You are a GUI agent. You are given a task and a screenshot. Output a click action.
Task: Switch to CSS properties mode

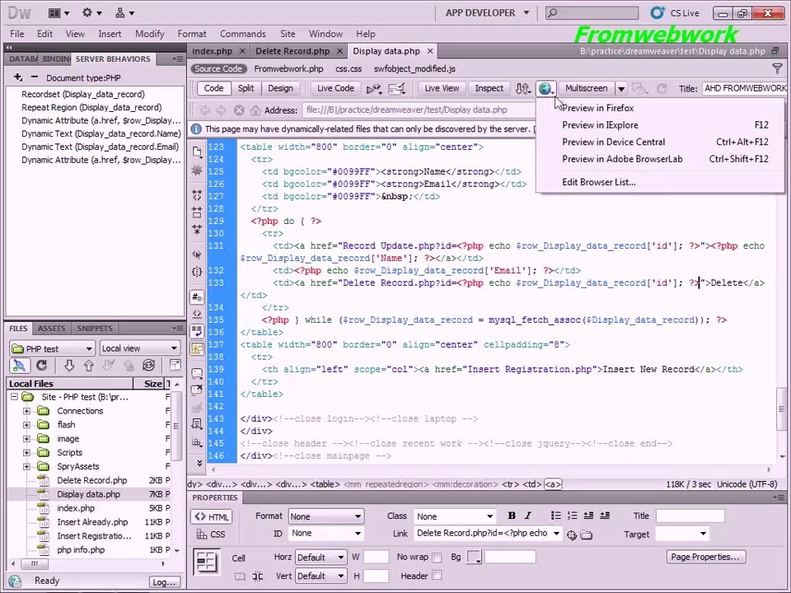click(211, 535)
